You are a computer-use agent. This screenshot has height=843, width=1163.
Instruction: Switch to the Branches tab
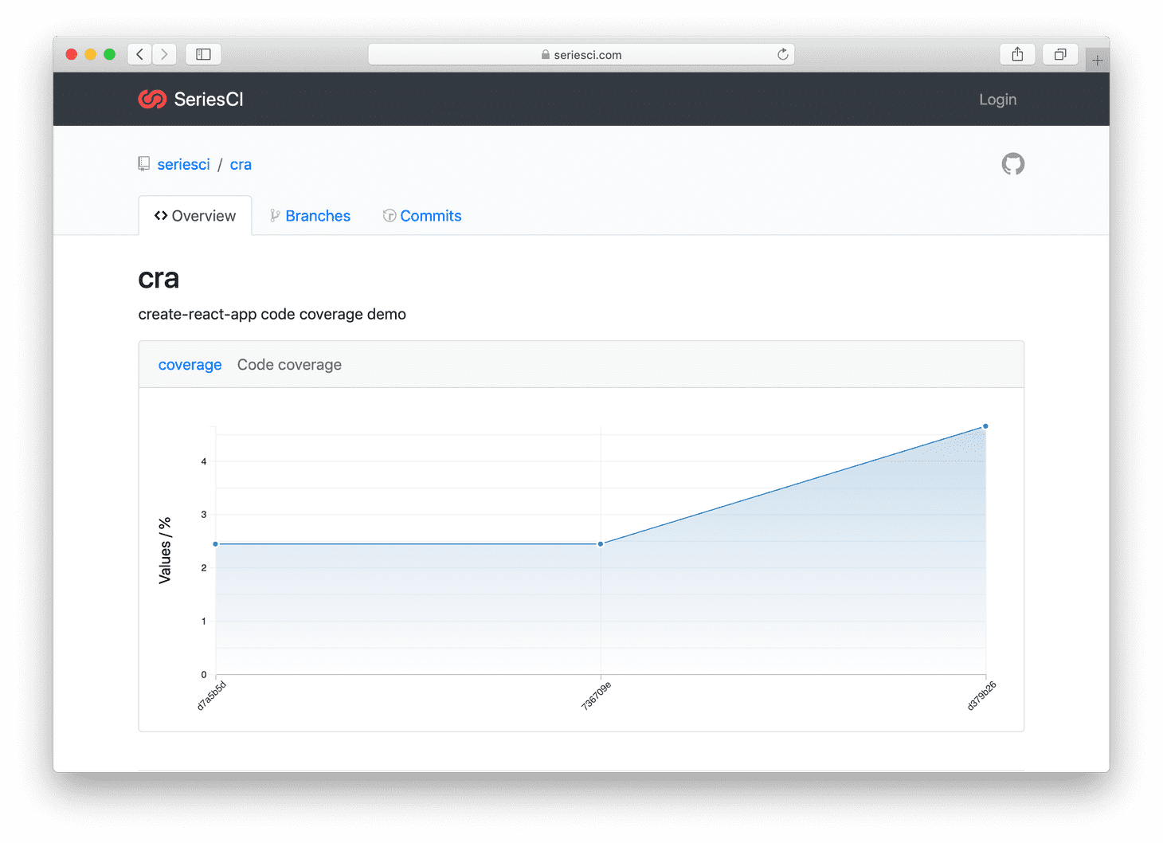tap(318, 215)
